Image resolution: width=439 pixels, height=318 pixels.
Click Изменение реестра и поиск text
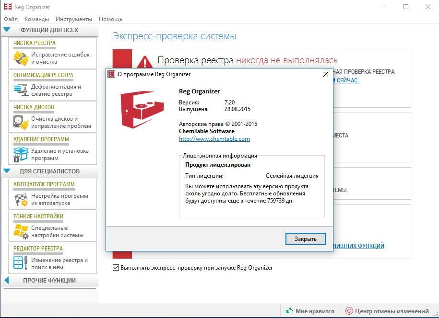(x=59, y=263)
